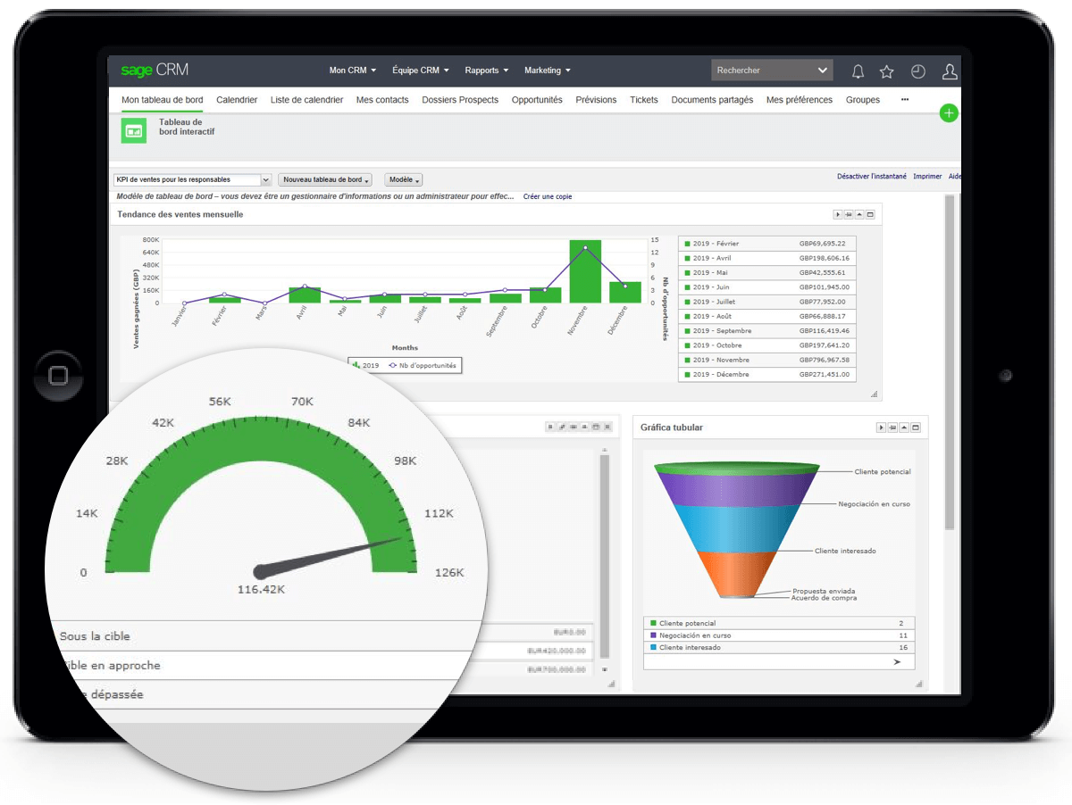Open Liste de calendrier tab
Viewport: 1072px width, 805px height.
tap(306, 100)
